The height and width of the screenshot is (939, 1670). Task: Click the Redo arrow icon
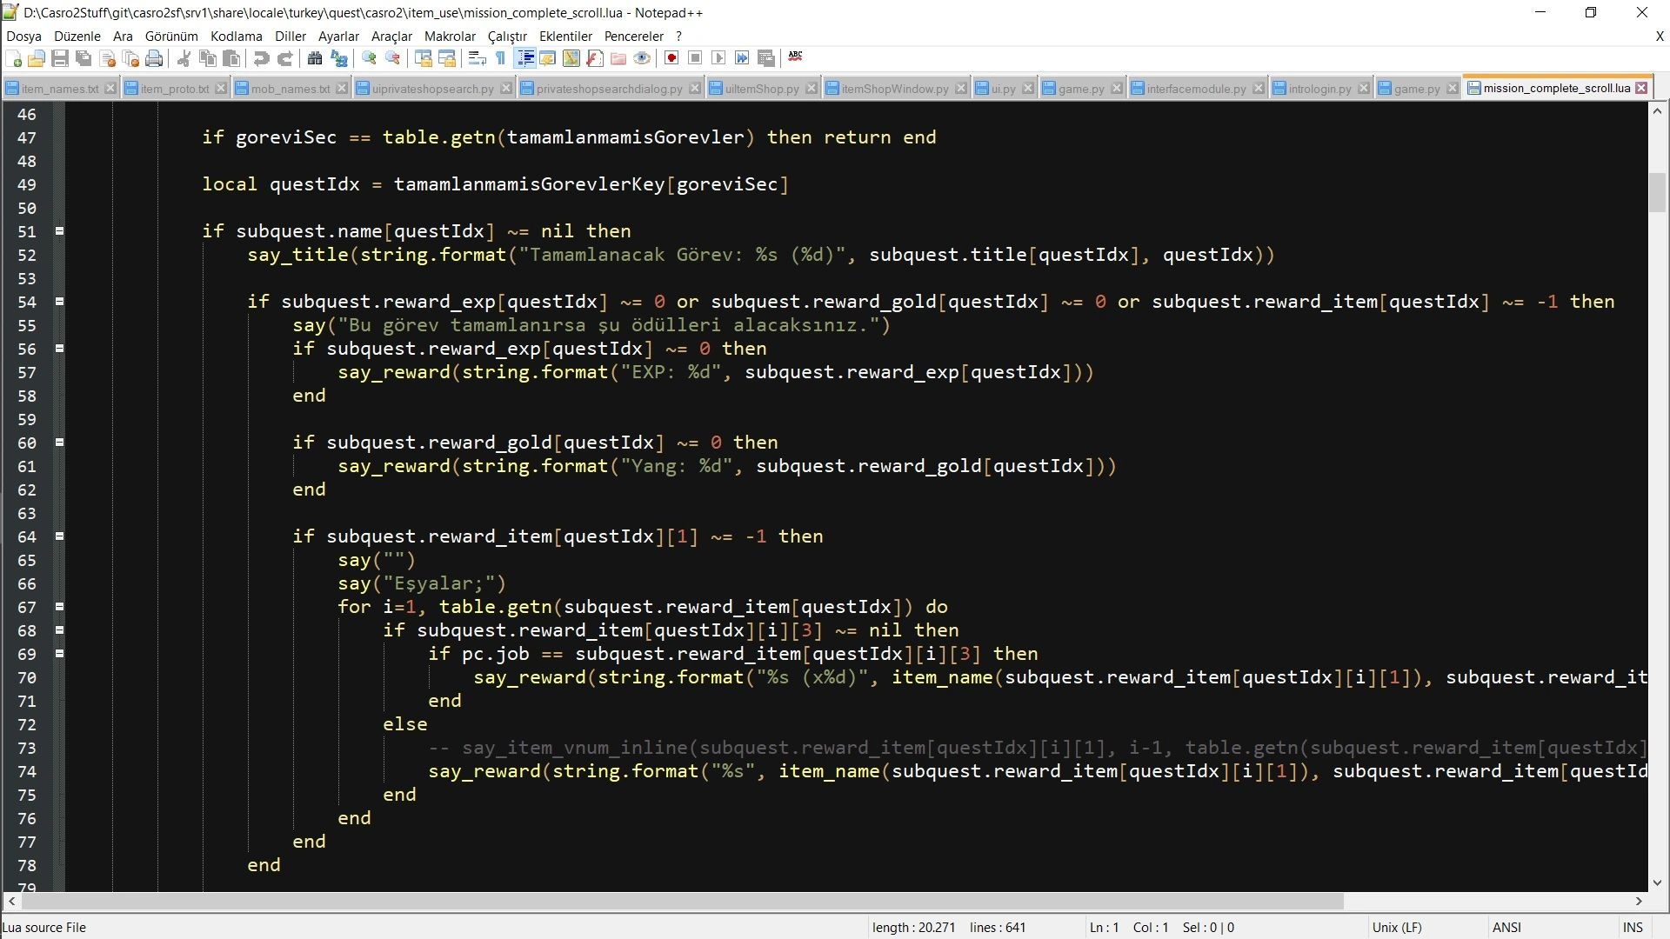click(284, 58)
